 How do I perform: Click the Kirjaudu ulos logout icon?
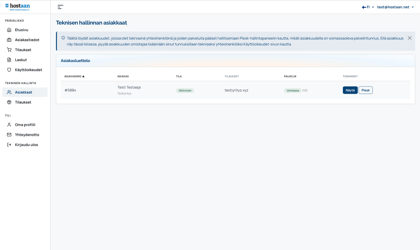pyautogui.click(x=9, y=145)
